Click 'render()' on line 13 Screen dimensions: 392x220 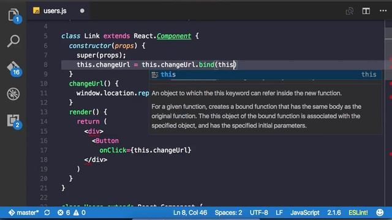coord(85,112)
